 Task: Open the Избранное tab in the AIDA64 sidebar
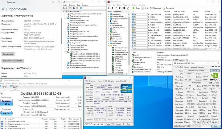(117, 11)
